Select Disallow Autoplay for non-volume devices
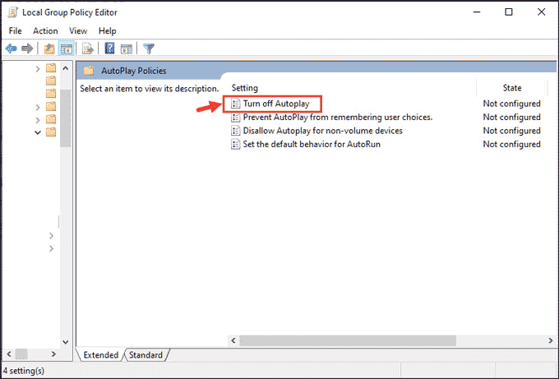The width and height of the screenshot is (559, 379). [x=322, y=131]
